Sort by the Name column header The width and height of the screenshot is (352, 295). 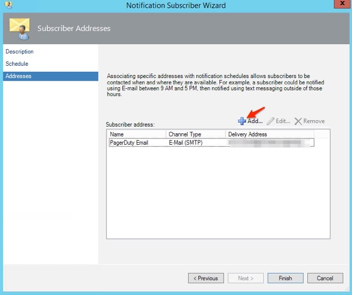click(137, 134)
